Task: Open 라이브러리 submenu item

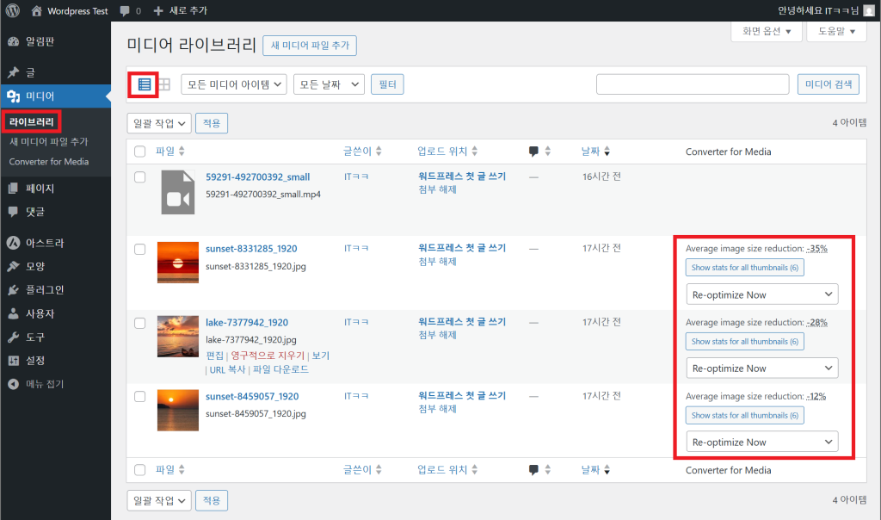Action: [x=32, y=121]
